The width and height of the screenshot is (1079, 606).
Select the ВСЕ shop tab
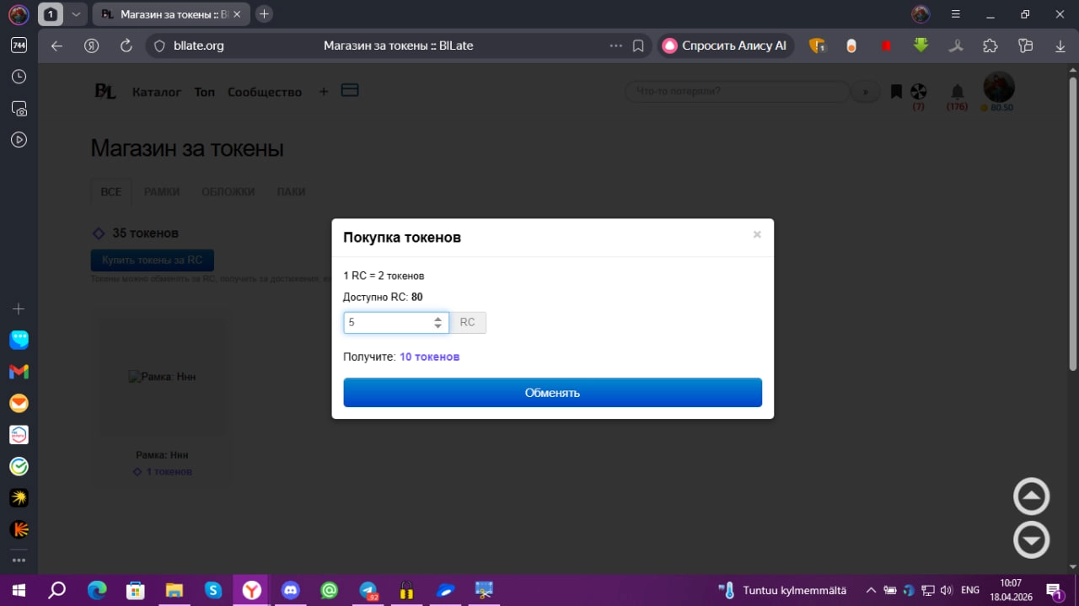click(x=111, y=191)
